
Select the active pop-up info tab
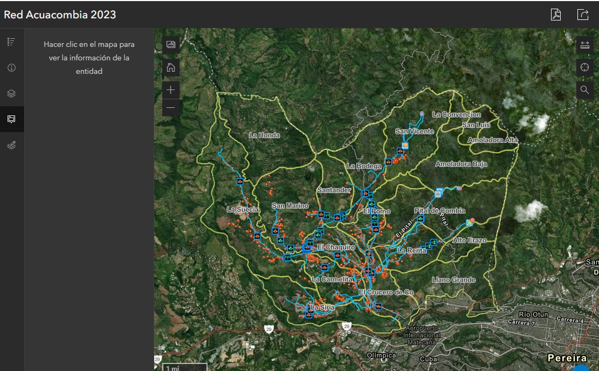(x=11, y=119)
